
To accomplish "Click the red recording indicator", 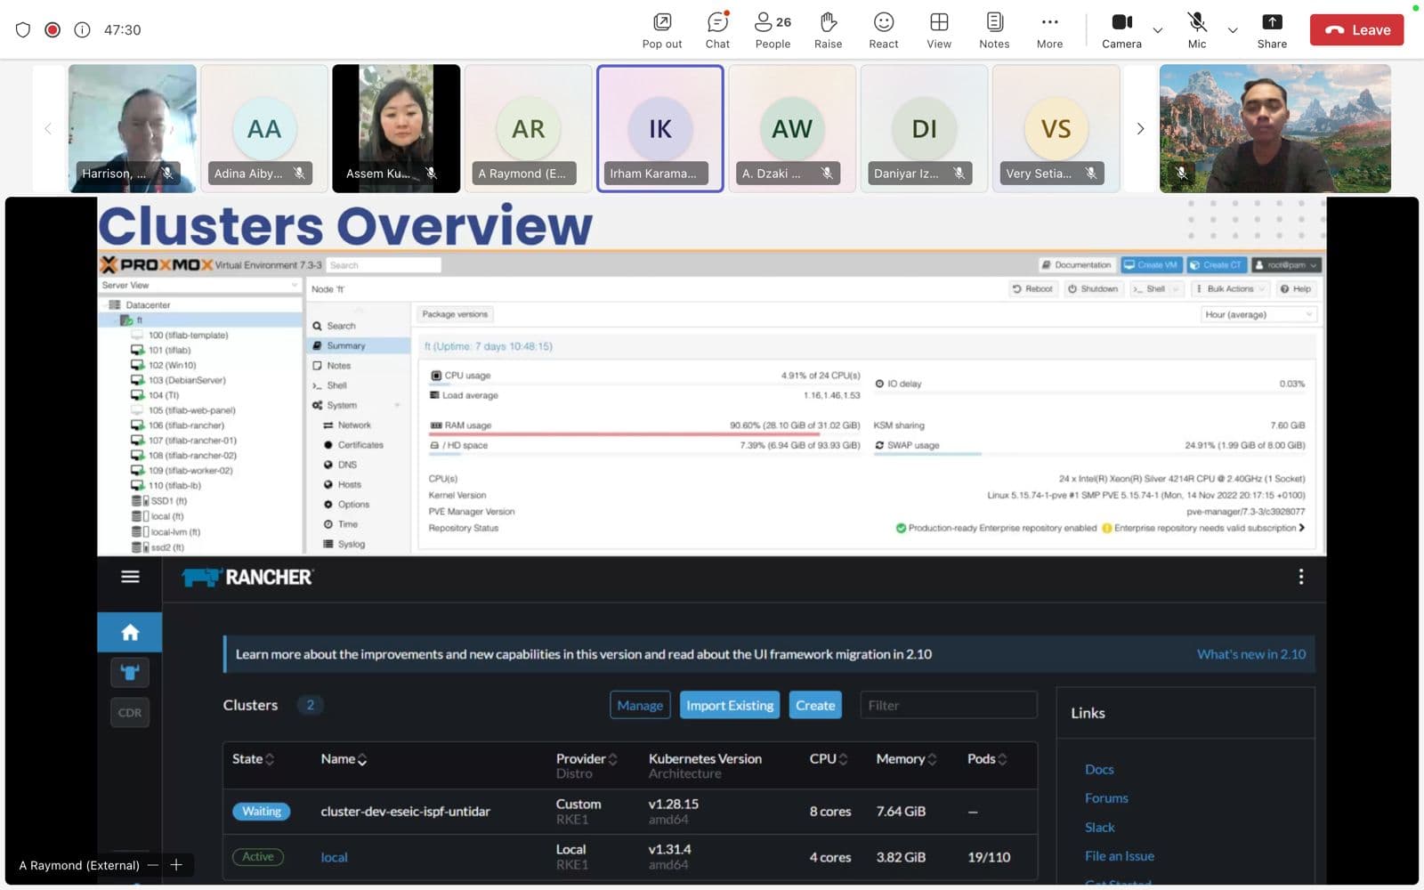I will pos(53,30).
